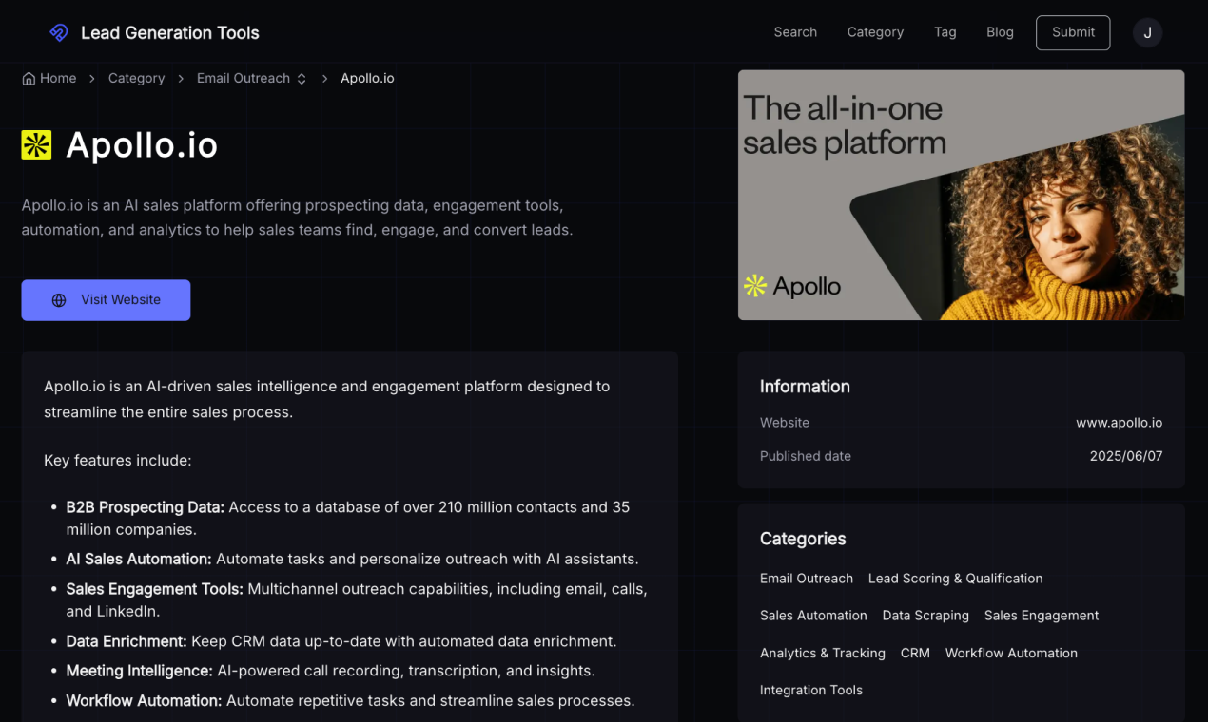
Task: Click the Visit Website button
Action: pyautogui.click(x=106, y=300)
